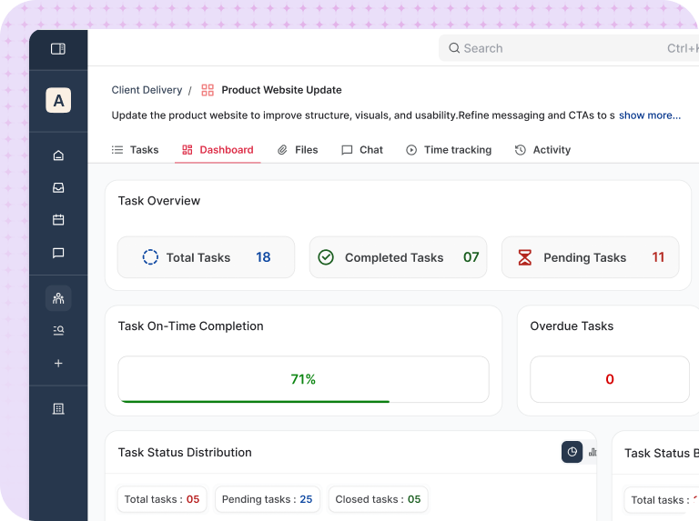Click the Client Delivery breadcrumb link
Screen dimensions: 699x521
[x=147, y=90]
